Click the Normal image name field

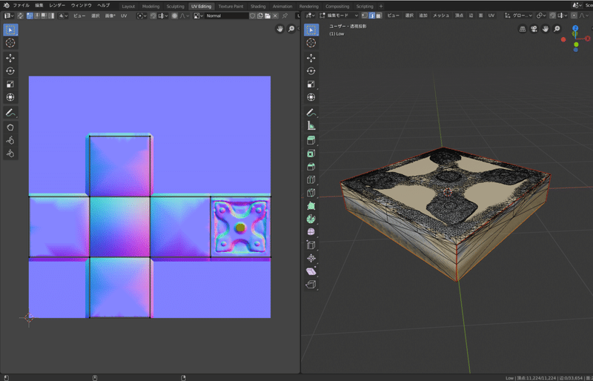[x=227, y=16]
